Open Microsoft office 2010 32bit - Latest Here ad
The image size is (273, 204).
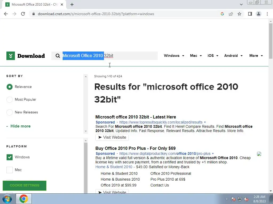click(x=136, y=117)
